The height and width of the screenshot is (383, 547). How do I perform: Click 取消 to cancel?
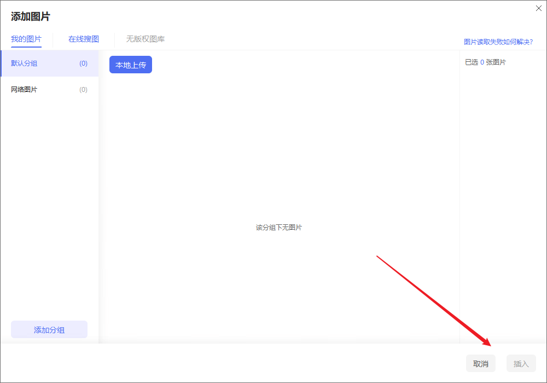coord(481,364)
